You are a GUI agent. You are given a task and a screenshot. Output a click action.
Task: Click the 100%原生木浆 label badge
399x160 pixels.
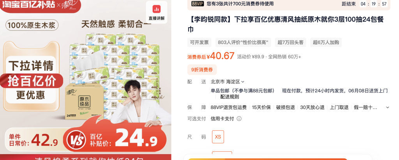(32, 25)
